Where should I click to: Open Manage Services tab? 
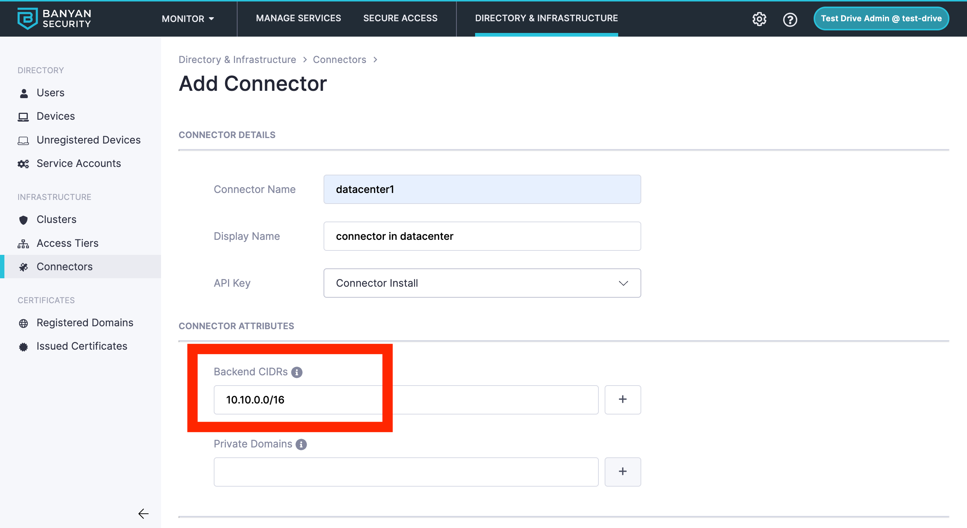298,18
